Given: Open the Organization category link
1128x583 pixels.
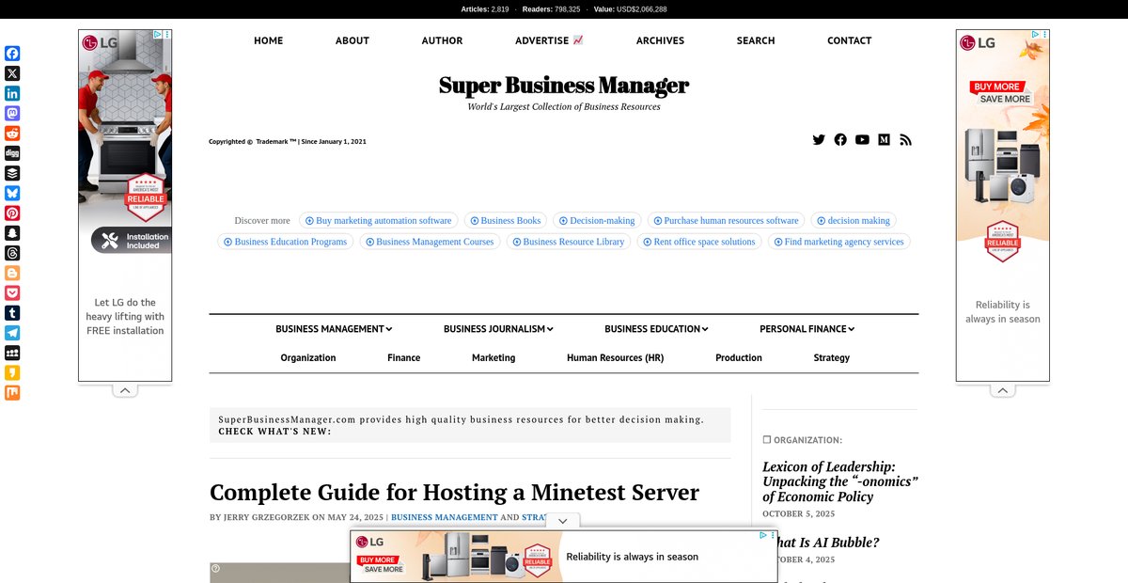Looking at the screenshot, I should pyautogui.click(x=308, y=357).
